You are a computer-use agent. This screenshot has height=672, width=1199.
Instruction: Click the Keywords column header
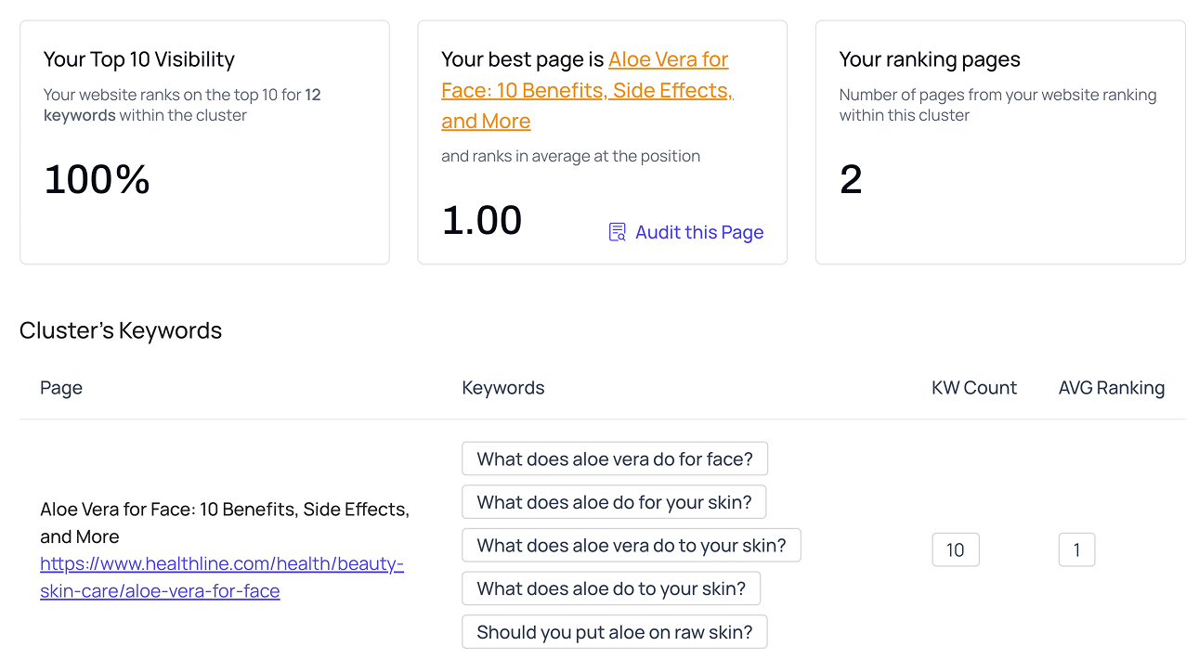502,388
